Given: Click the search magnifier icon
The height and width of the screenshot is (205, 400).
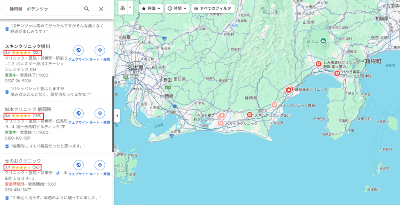Looking at the screenshot, I should pyautogui.click(x=87, y=9).
